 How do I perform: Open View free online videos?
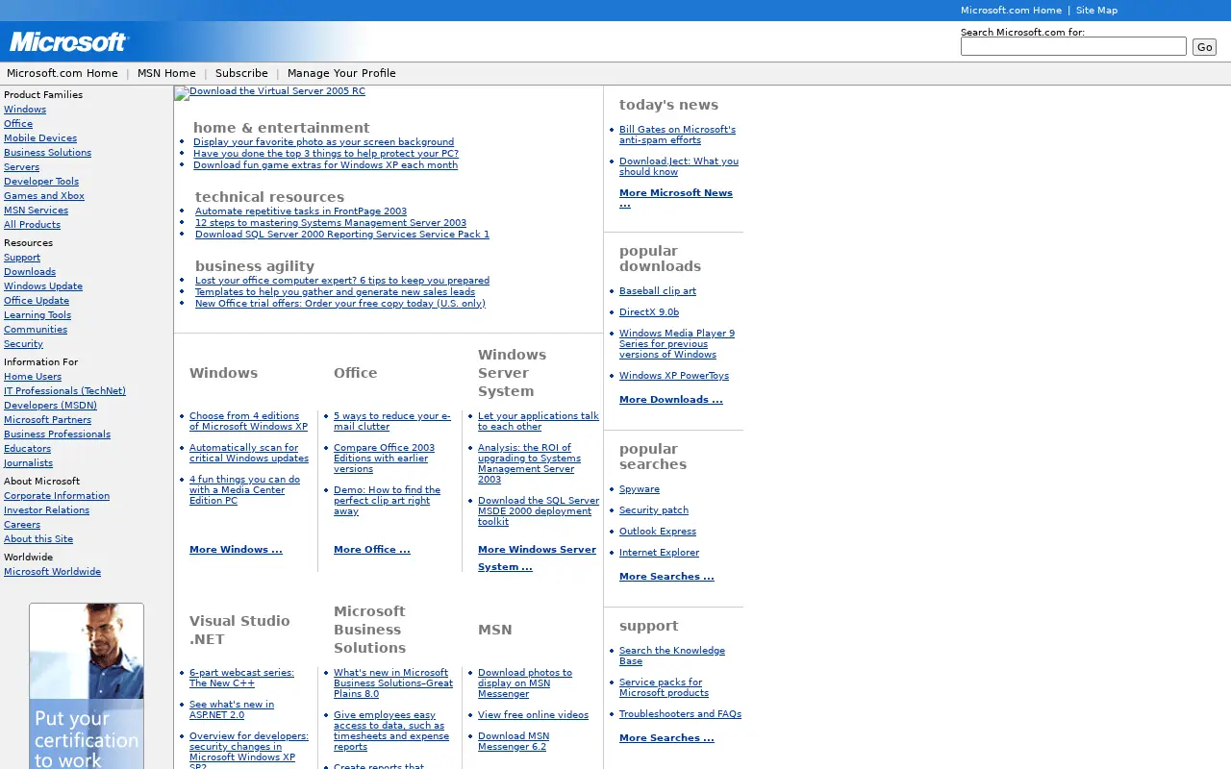(533, 715)
